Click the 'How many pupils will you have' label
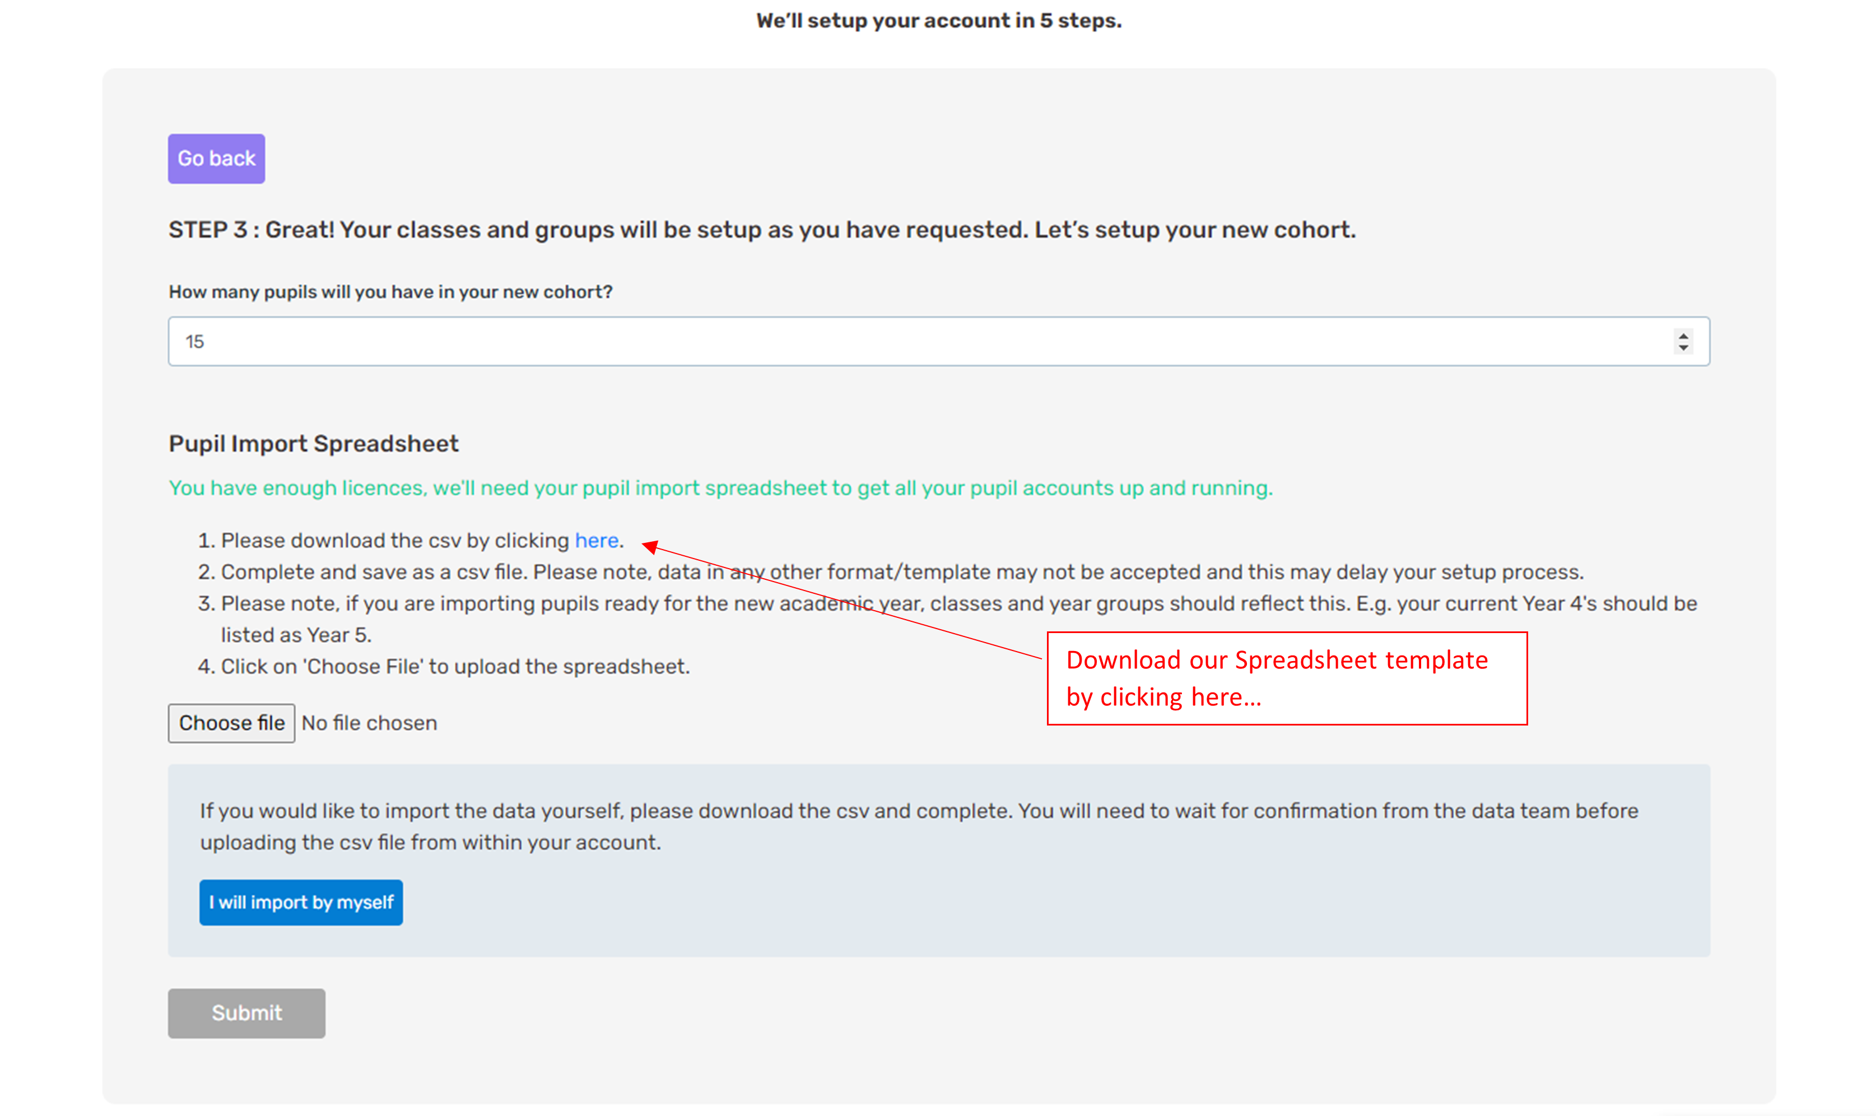 click(389, 292)
